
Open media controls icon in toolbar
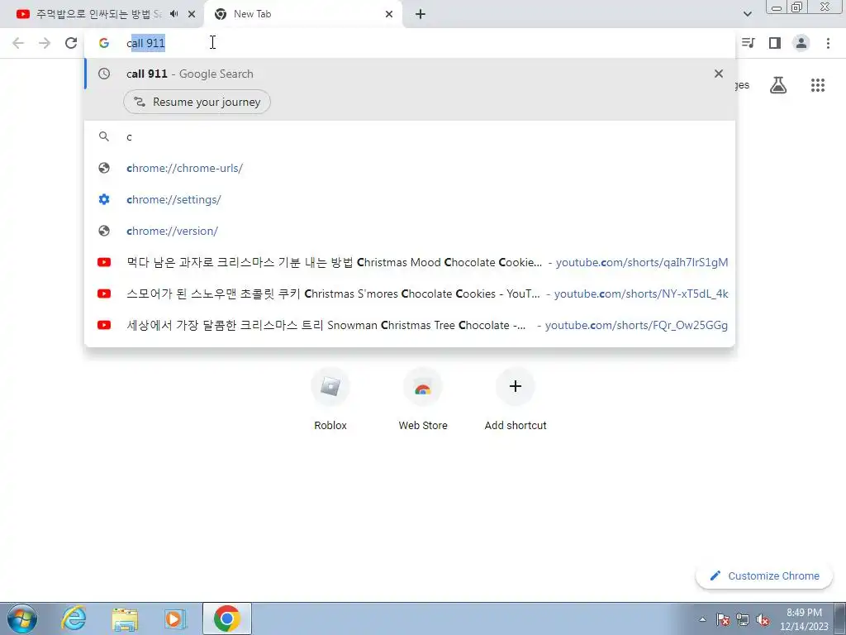[x=749, y=43]
